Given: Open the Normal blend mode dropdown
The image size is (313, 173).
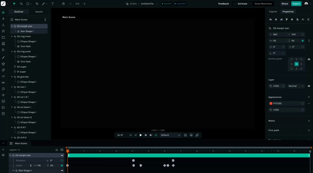Looking at the screenshot, I should pos(296,86).
